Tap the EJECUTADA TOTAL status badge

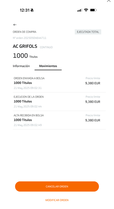pyautogui.click(x=88, y=32)
